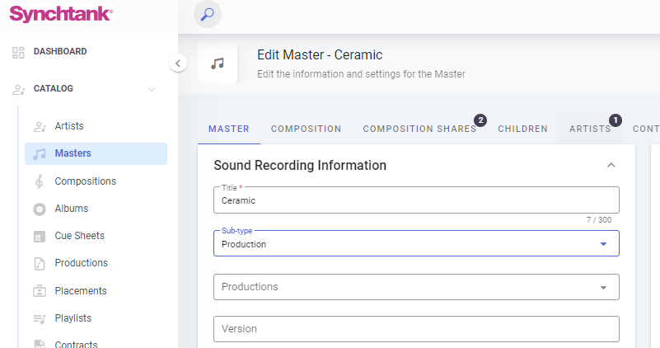Switch to the Children tab
The height and width of the screenshot is (348, 660).
[522, 129]
